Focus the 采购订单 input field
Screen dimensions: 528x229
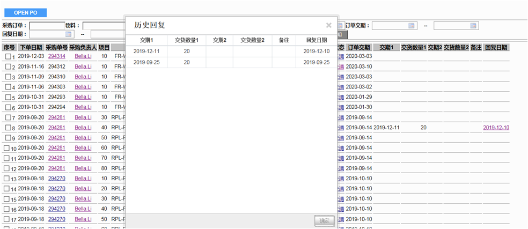47,26
